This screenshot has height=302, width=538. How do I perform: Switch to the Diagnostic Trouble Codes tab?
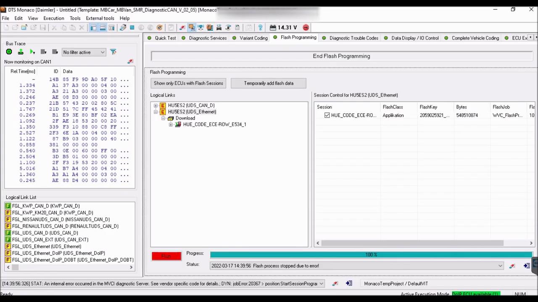[x=353, y=38]
